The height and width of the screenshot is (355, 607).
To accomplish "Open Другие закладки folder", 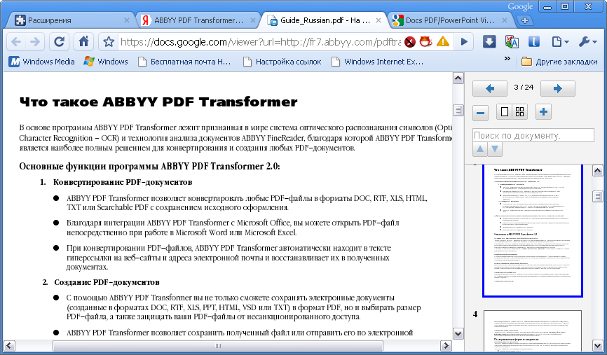I will (559, 62).
